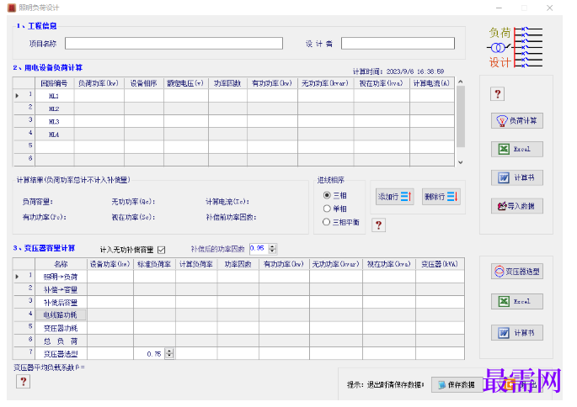Viewport: 577px width, 407px height.
Task: Click the 变压器选型 button
Action: [516, 272]
